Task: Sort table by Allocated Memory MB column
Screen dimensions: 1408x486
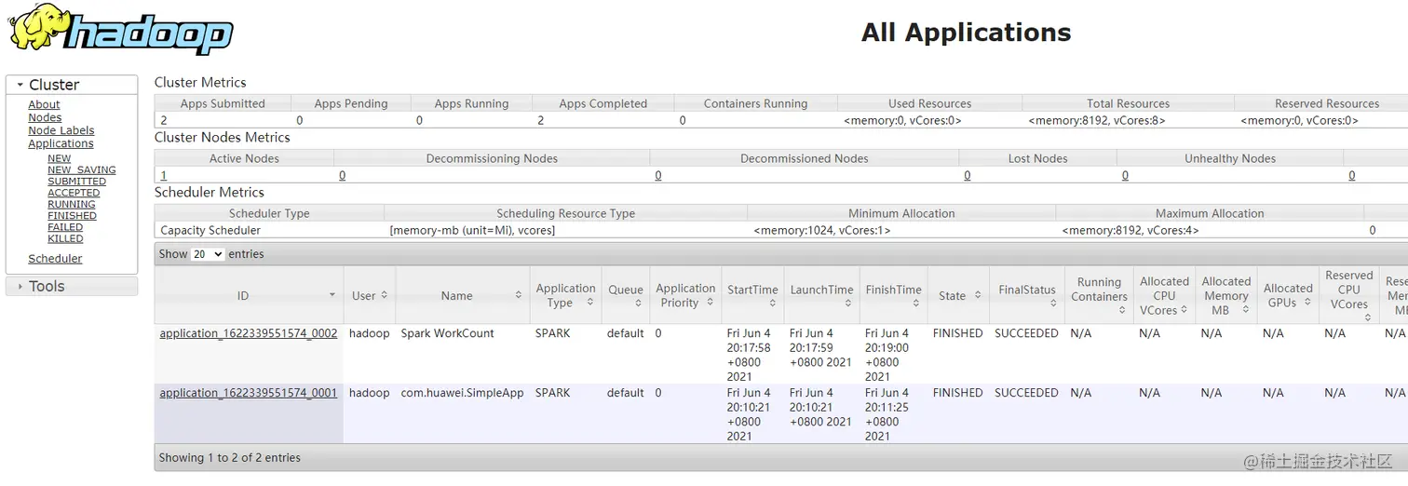Action: [1226, 296]
